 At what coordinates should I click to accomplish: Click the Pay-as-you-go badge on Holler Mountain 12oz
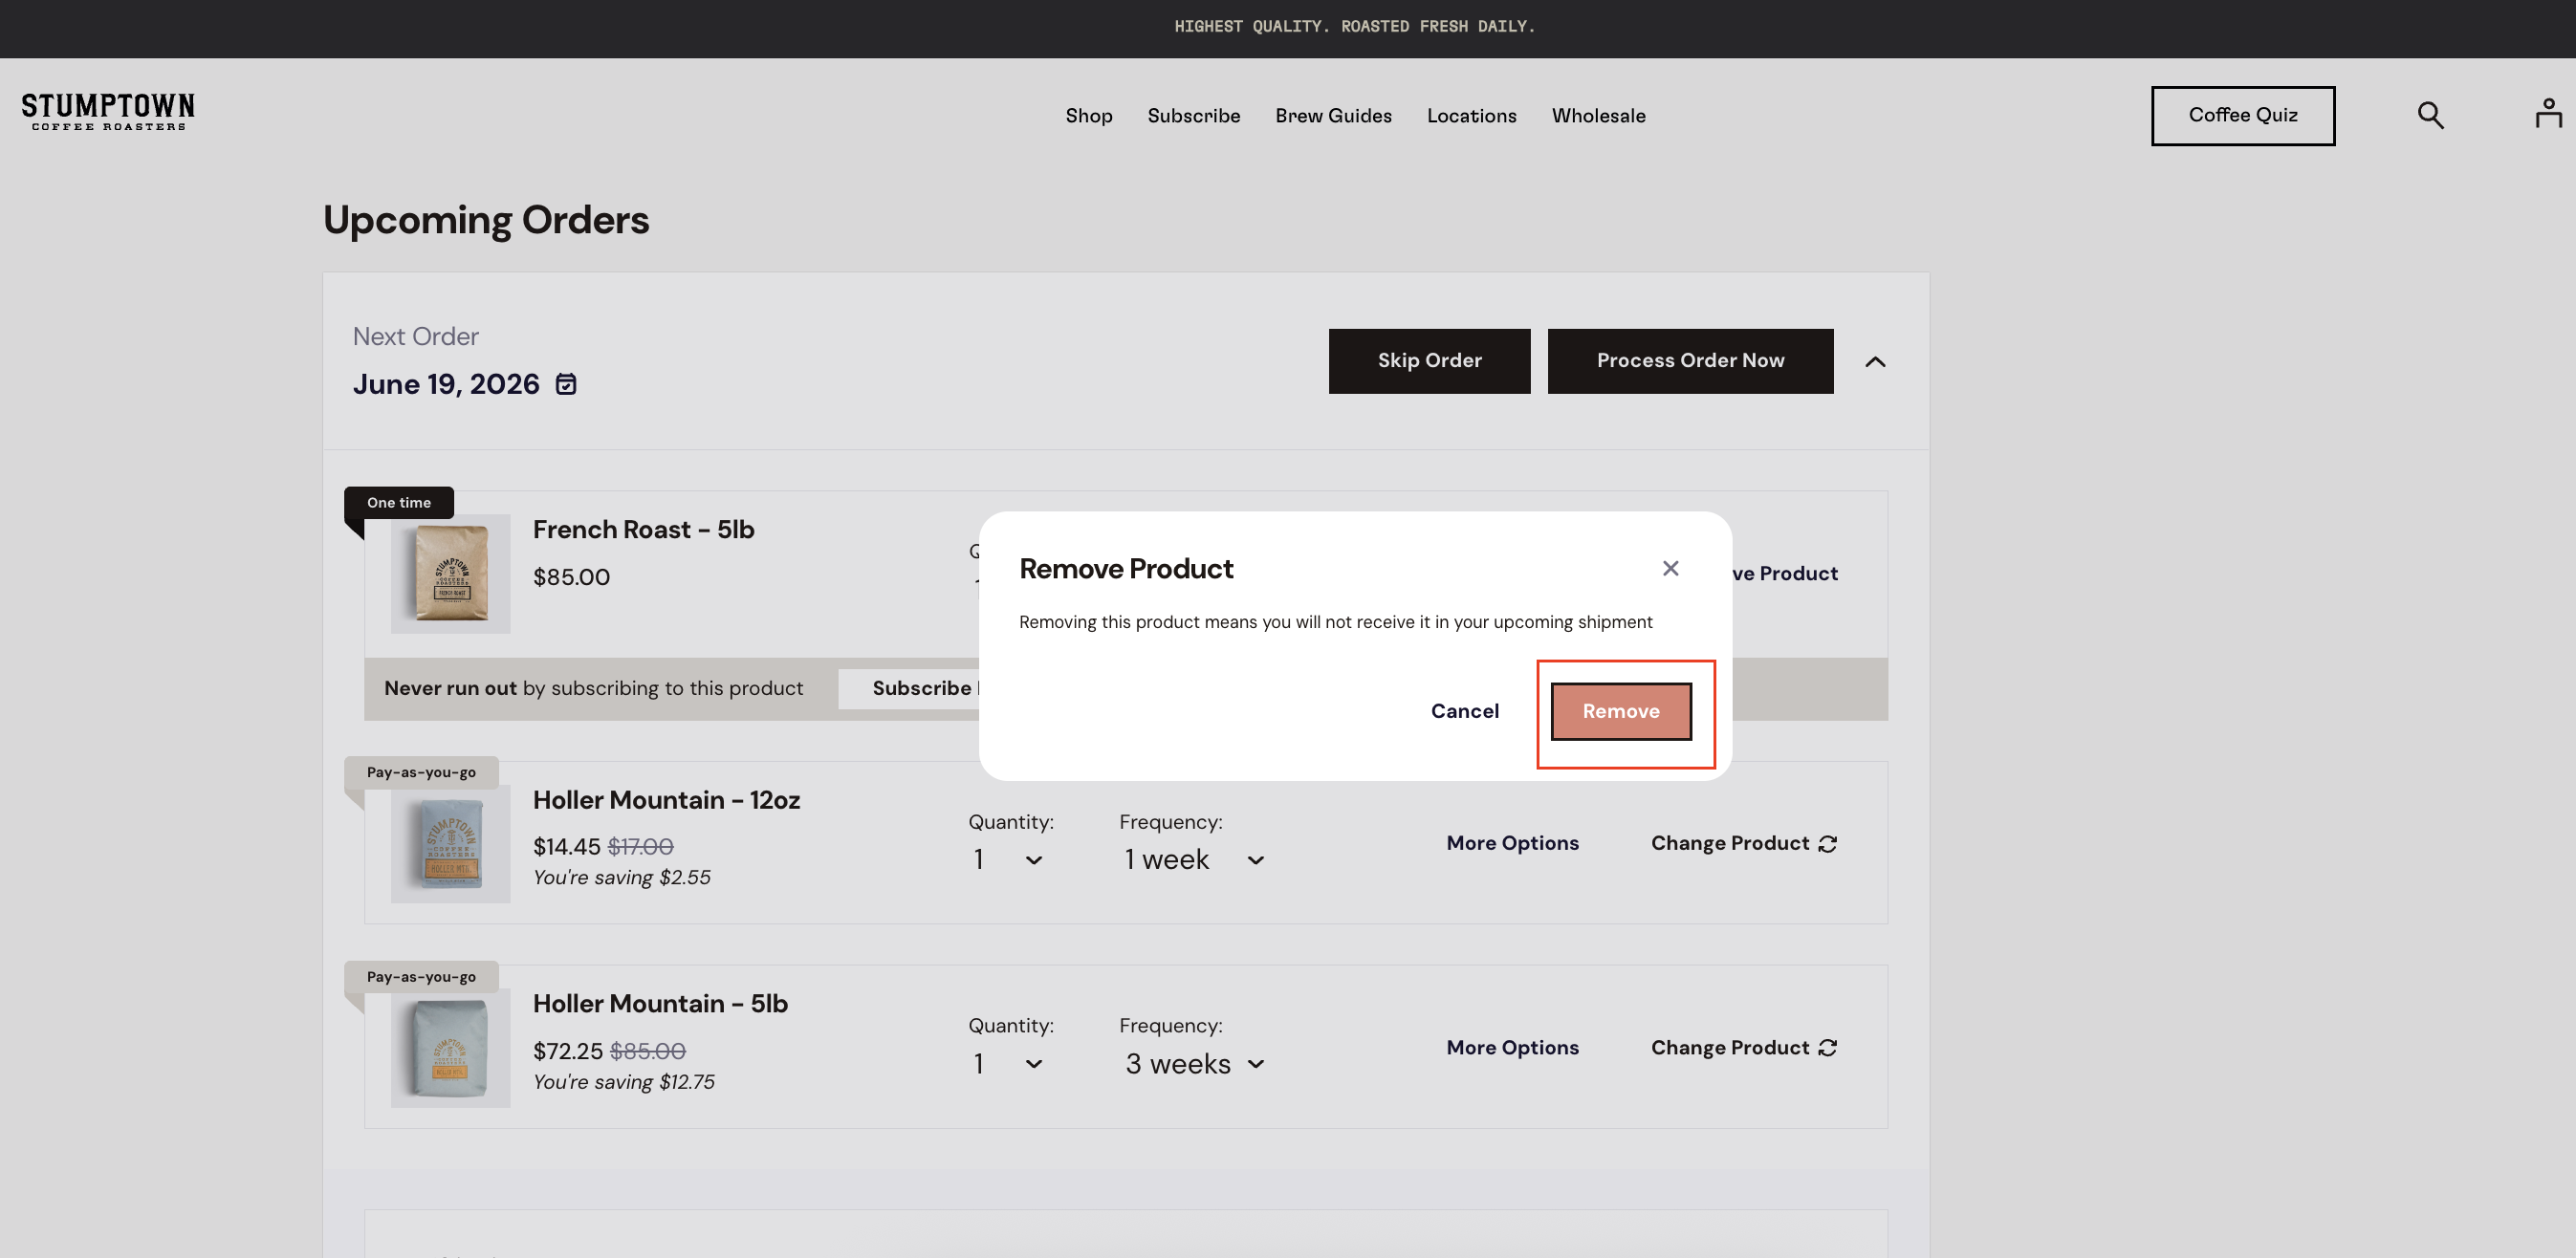pyautogui.click(x=421, y=772)
